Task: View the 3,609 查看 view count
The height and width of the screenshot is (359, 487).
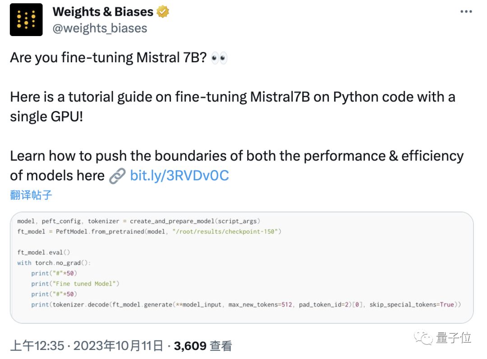Action: pyautogui.click(x=203, y=346)
